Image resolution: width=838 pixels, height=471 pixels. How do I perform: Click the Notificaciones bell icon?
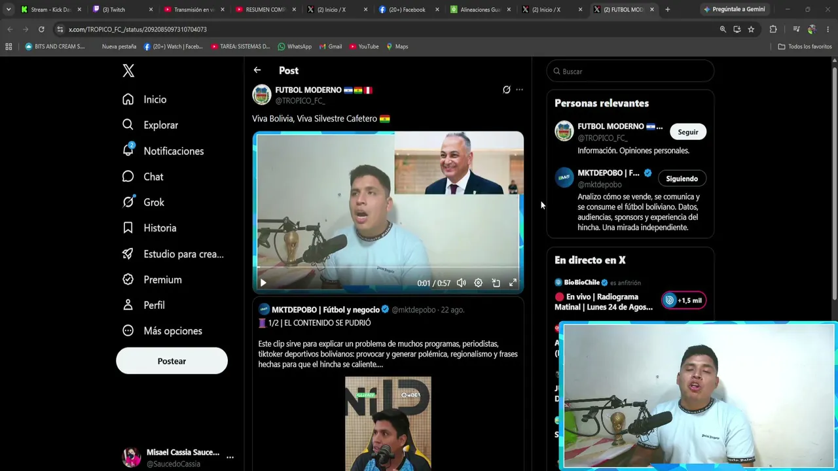pyautogui.click(x=128, y=150)
